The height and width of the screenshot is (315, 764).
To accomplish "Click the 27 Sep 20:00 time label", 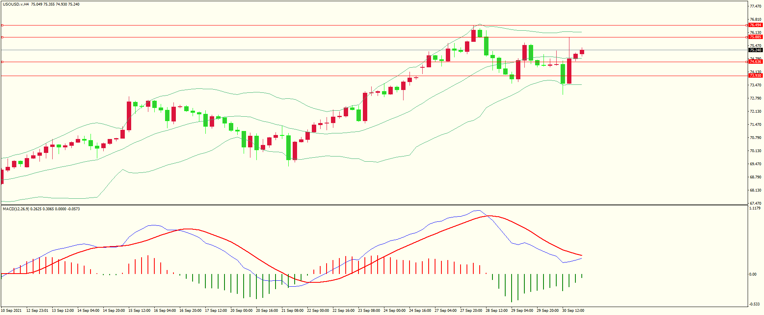I will click(x=471, y=311).
